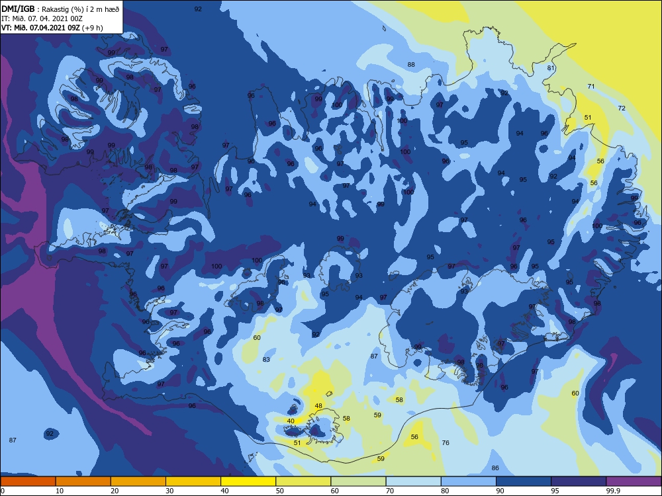Click the valid time line 'VT: Mið. 07.04.2021 09Z (+9 h)'

52,28
